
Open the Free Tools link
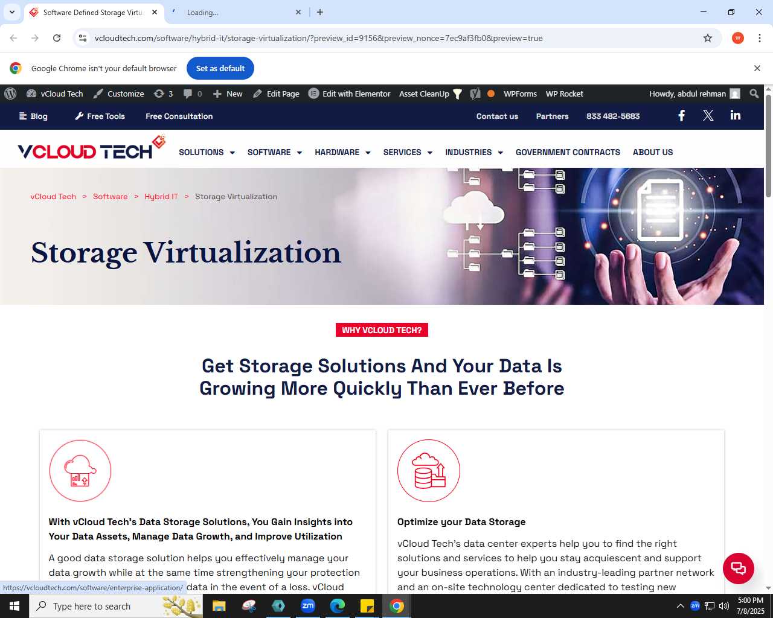100,116
